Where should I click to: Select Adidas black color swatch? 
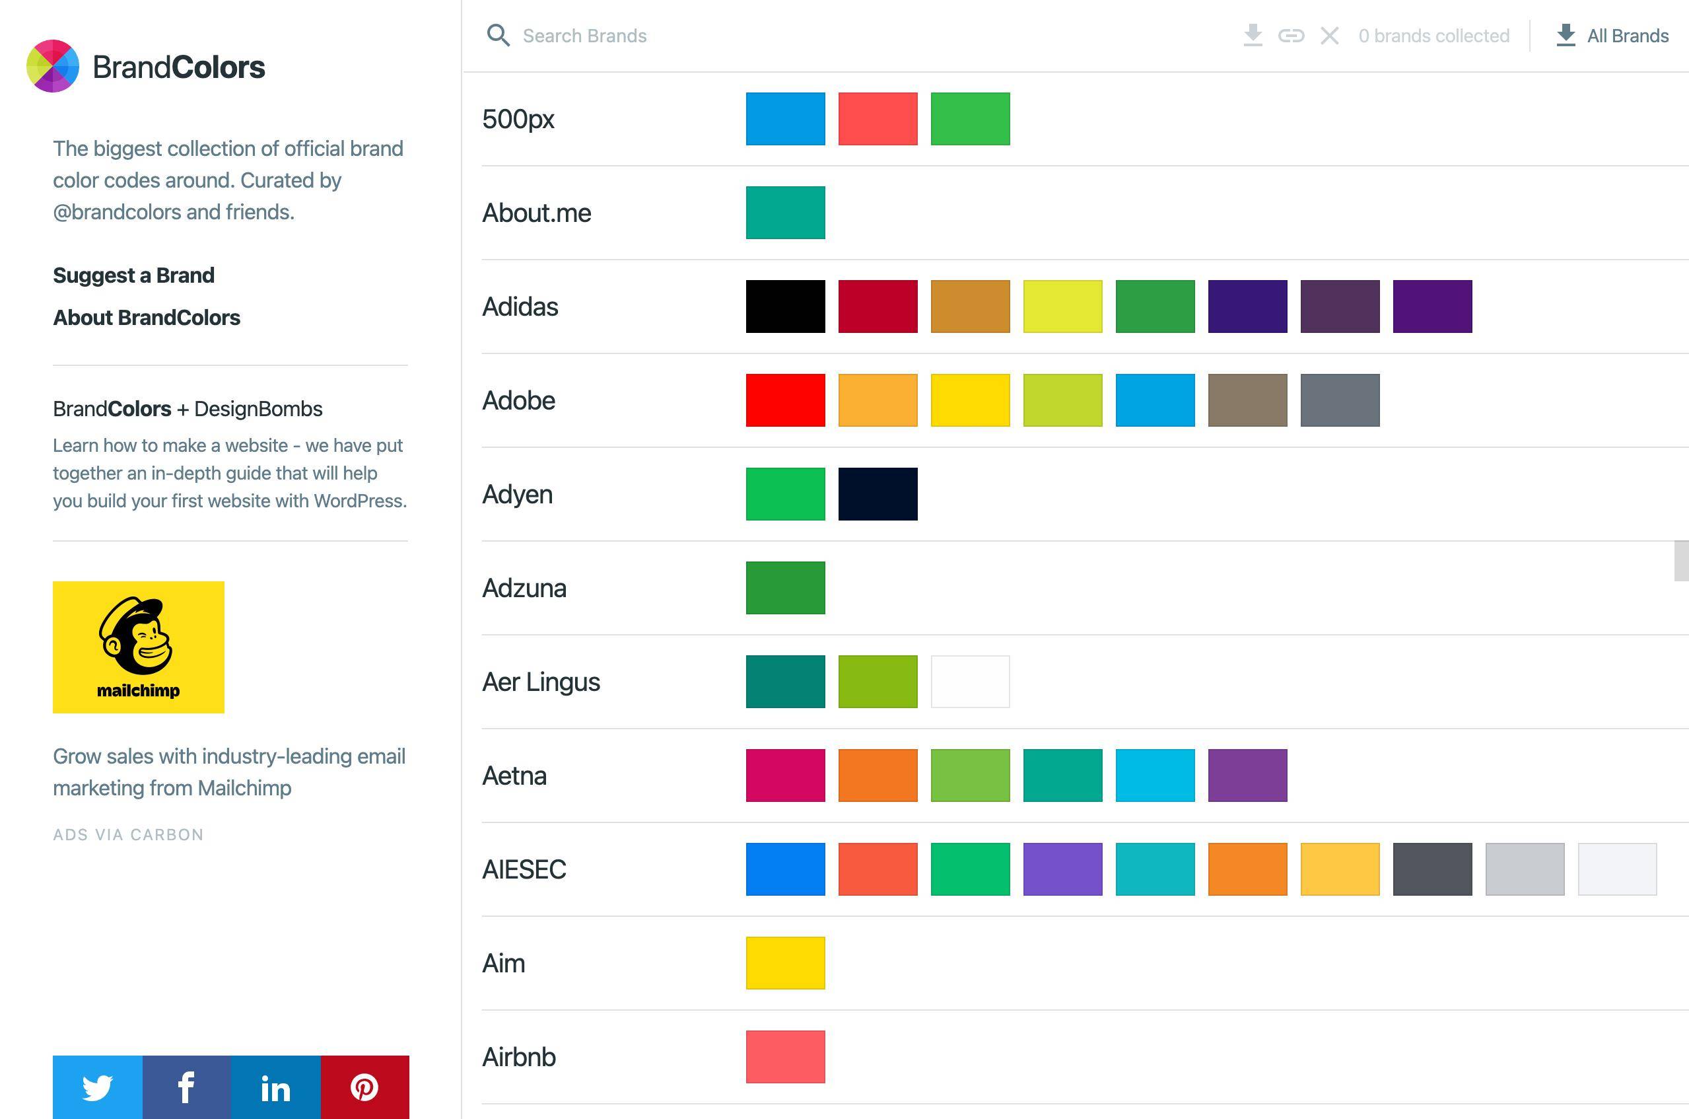(x=785, y=307)
